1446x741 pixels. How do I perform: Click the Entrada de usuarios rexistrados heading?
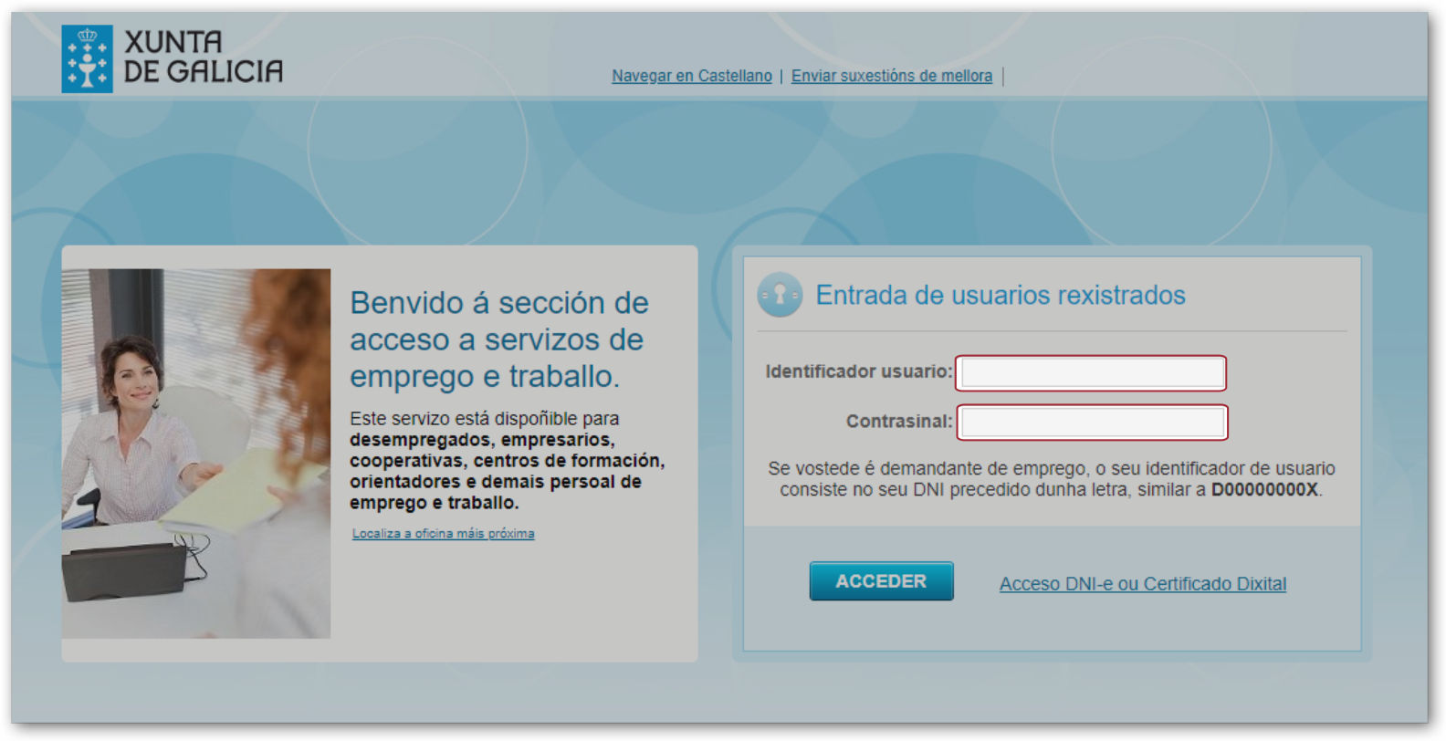(x=1000, y=295)
